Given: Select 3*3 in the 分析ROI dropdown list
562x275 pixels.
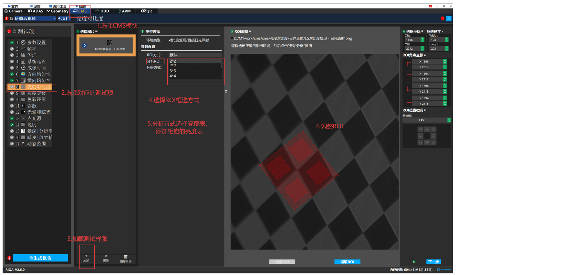Looking at the screenshot, I should (173, 71).
